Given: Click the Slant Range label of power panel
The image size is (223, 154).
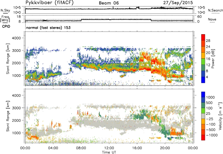Looking at the screenshot, I should pyautogui.click(x=8, y=59).
